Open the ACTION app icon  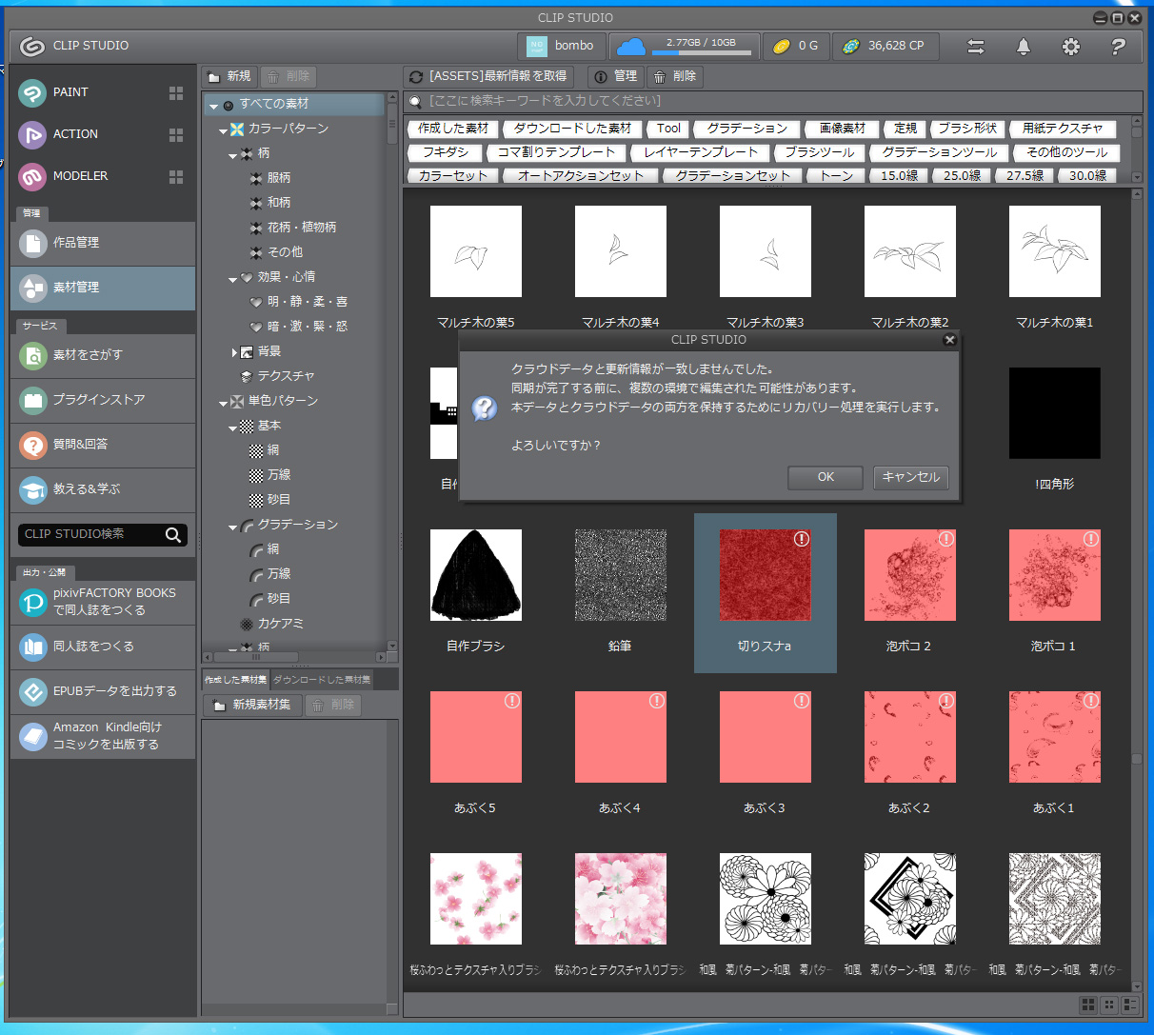[32, 134]
